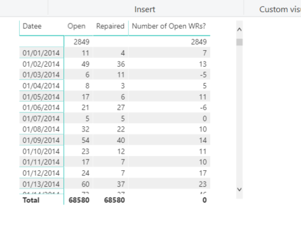The height and width of the screenshot is (247, 301).
Task: Click Open value 54 for 01/09/2014
Action: pos(85,140)
